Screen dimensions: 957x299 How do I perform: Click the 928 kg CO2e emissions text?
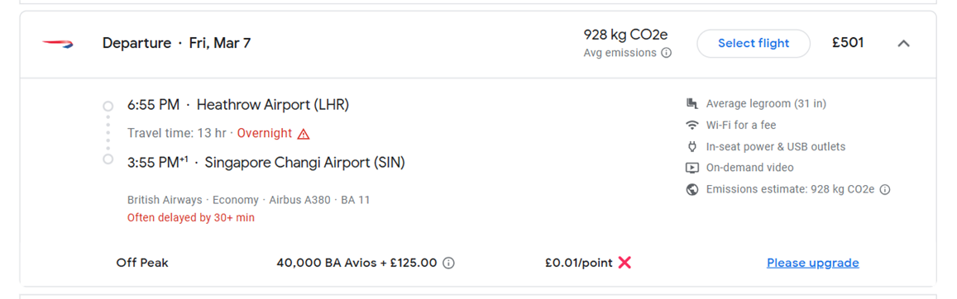627,34
